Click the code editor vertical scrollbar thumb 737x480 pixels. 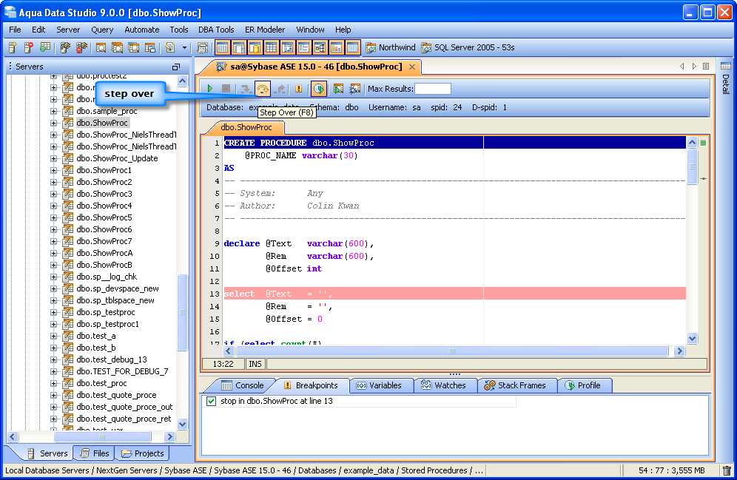(692, 166)
